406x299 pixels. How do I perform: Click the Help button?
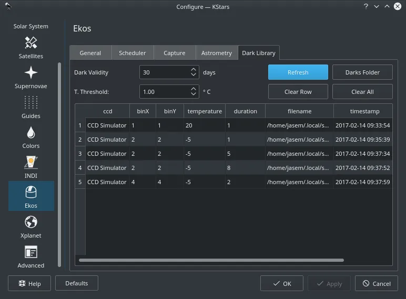coord(29,283)
